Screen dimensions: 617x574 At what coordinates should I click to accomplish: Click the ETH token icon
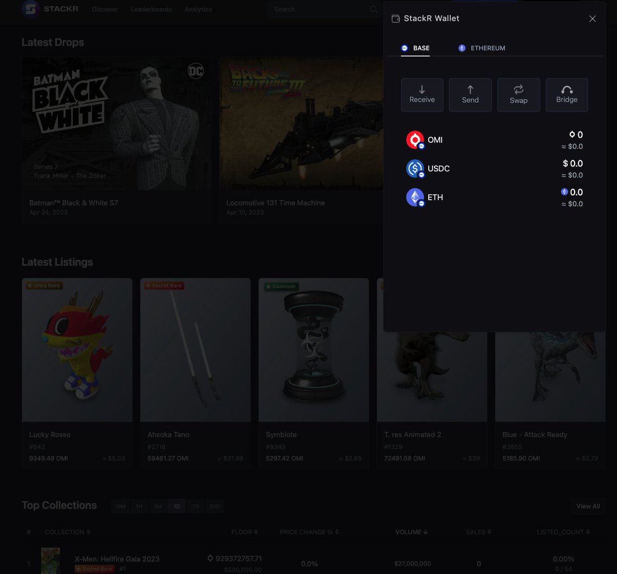click(415, 197)
